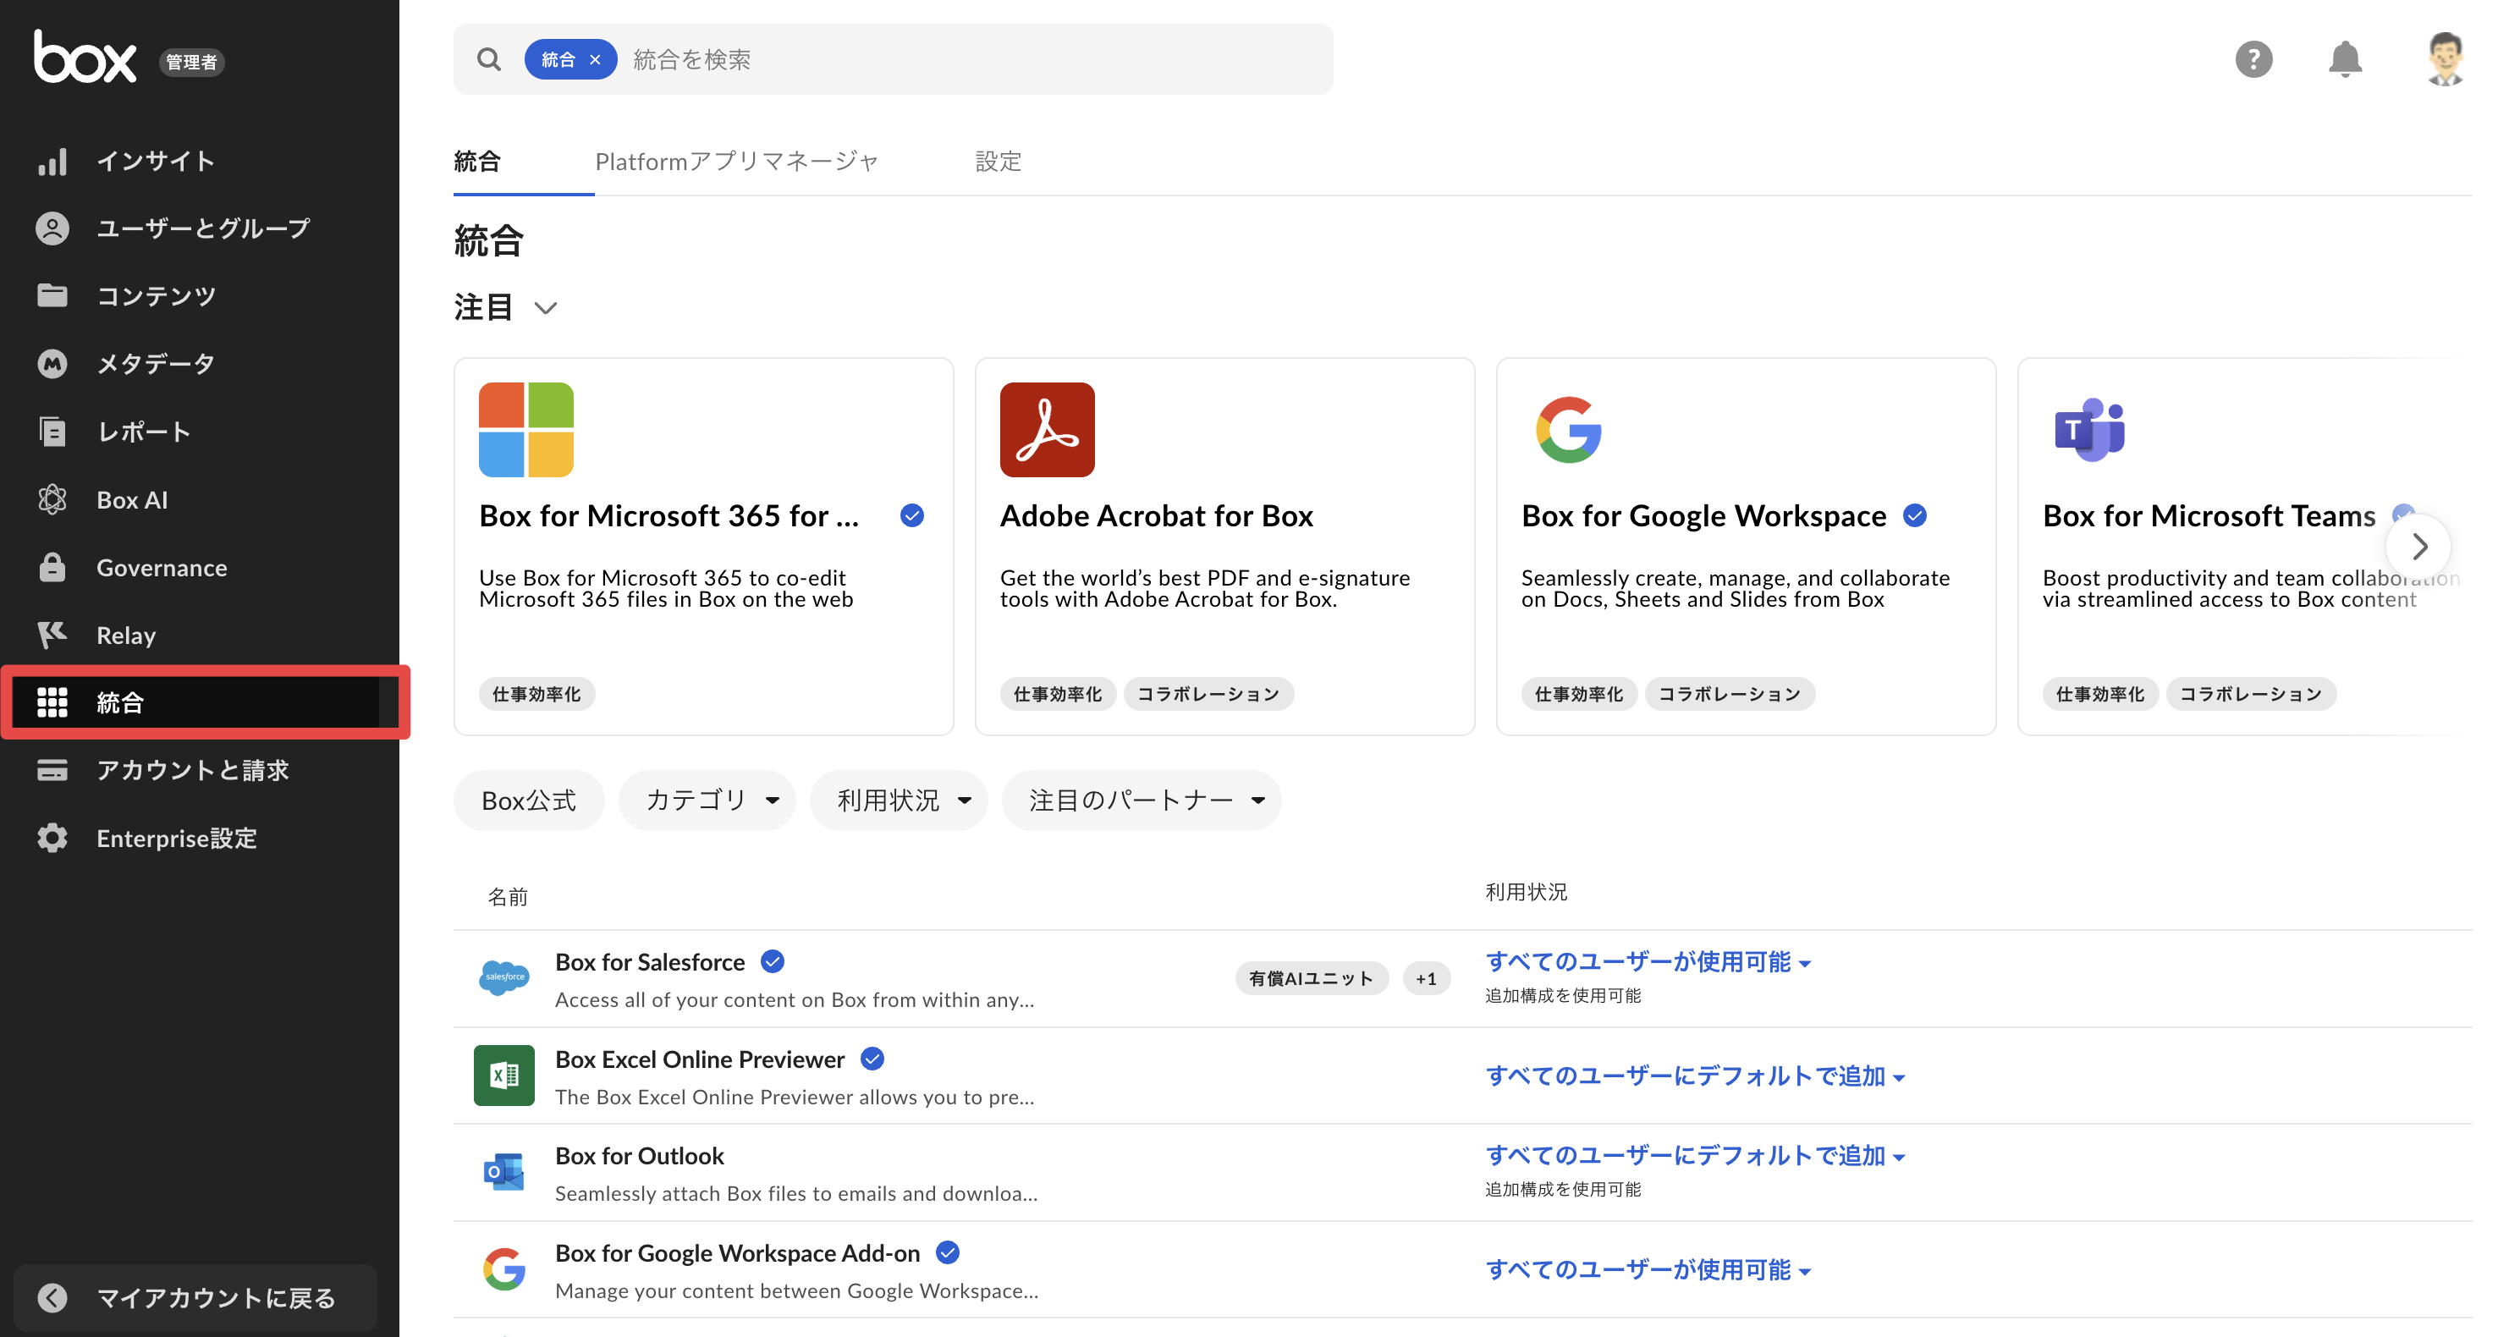Click the Box AI sidebar icon
The height and width of the screenshot is (1337, 2520).
click(x=52, y=500)
